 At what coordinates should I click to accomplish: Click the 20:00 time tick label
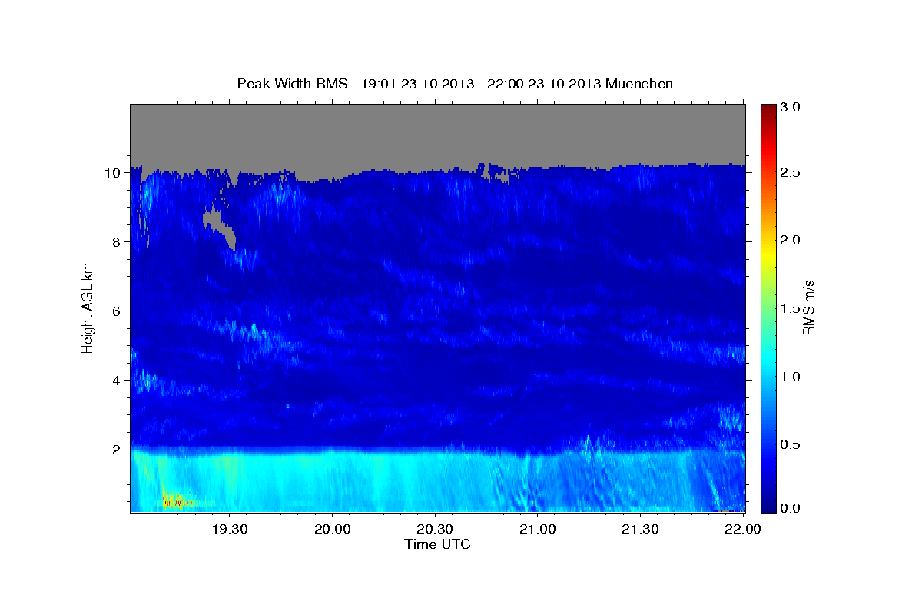tap(332, 529)
